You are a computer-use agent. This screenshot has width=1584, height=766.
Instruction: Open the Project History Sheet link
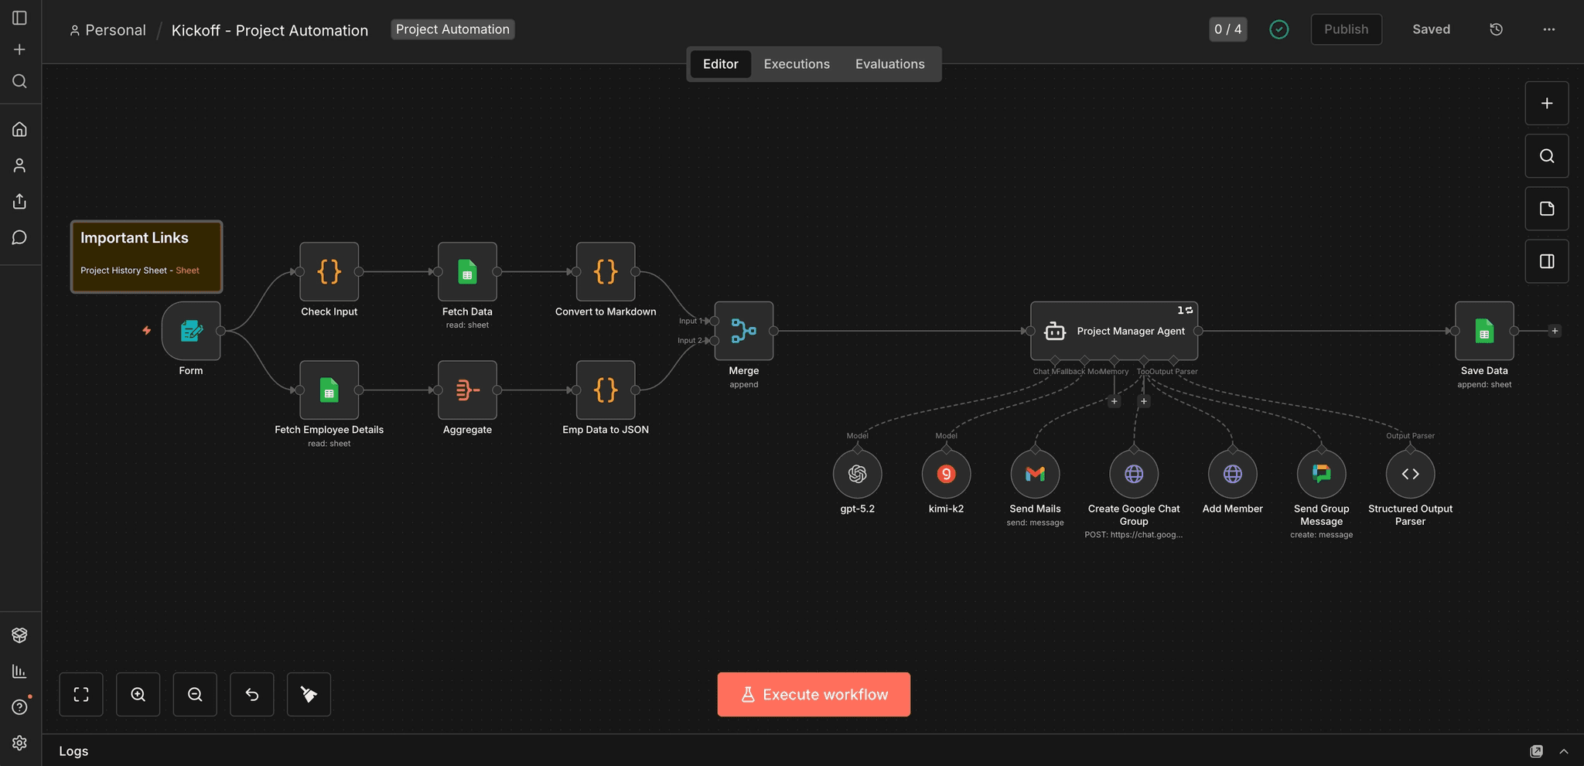(187, 271)
